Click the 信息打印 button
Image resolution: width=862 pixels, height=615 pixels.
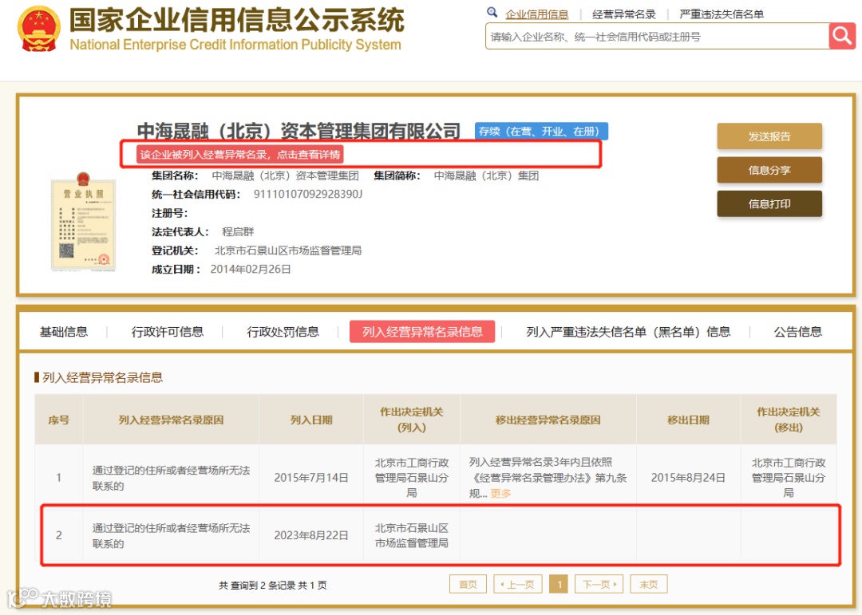pyautogui.click(x=769, y=204)
